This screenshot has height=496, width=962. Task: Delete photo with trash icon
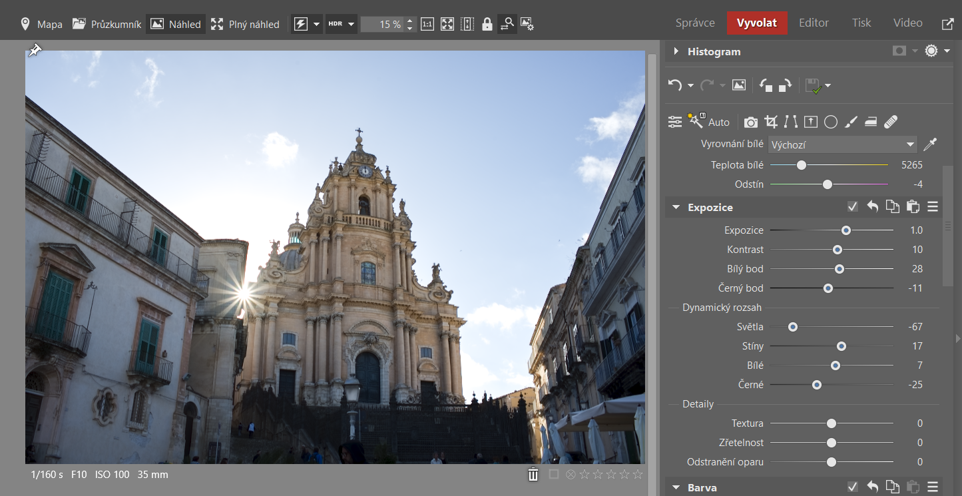click(x=533, y=474)
